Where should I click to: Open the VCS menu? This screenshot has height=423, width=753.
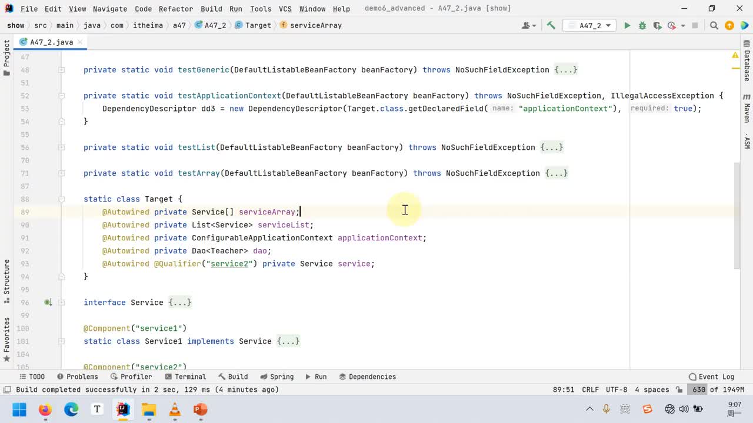(285, 9)
